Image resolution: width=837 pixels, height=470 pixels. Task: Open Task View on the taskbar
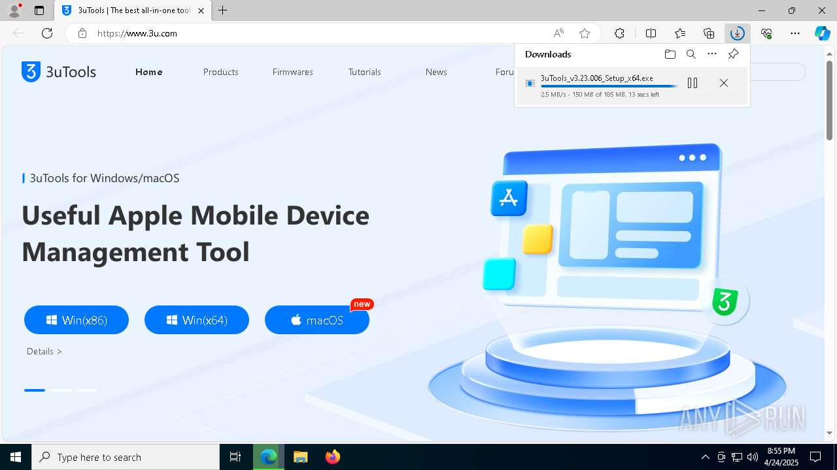(x=235, y=457)
